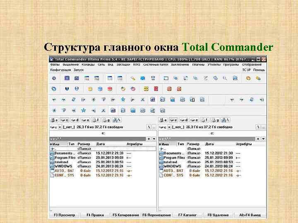The width and height of the screenshot is (298, 223).
Task: Click the blue cube toolbar icon
Action: (x=100, y=89)
